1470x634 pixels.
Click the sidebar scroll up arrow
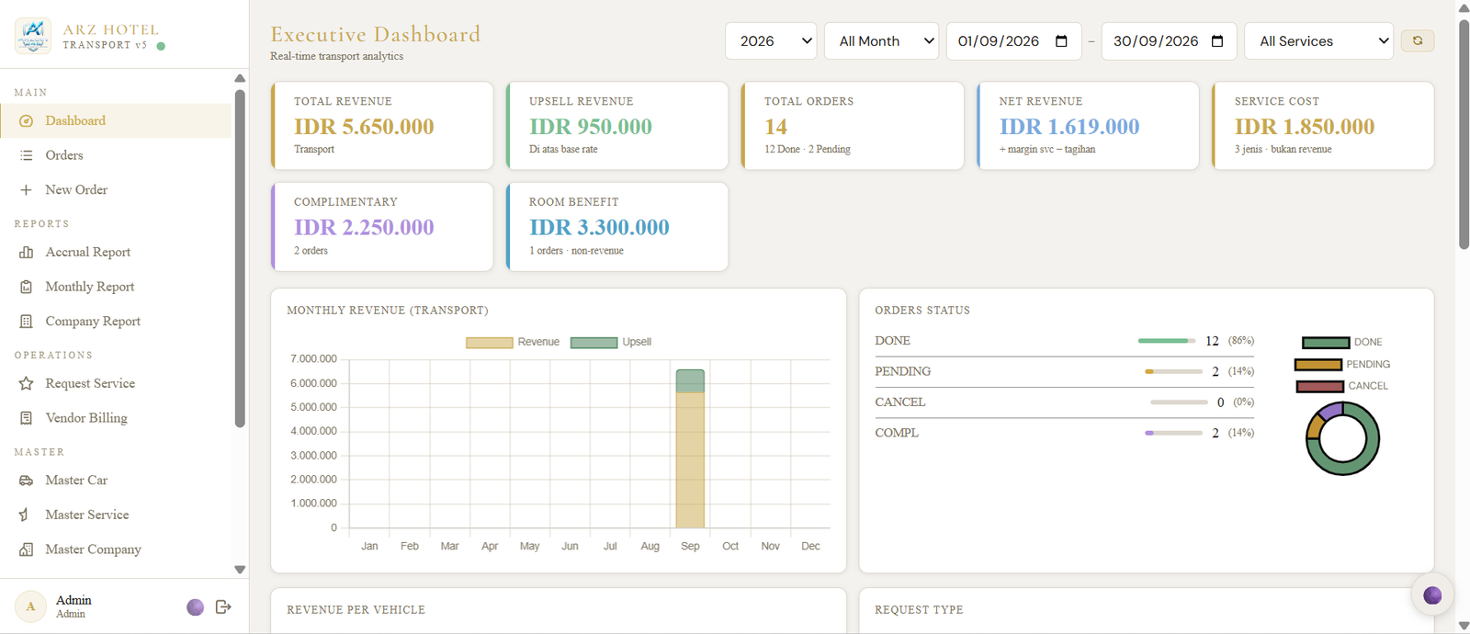coord(240,78)
